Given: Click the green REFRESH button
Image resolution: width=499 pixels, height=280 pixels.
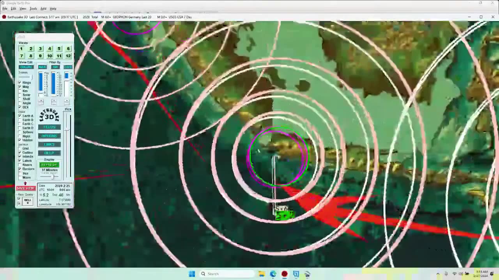Looking at the screenshot, I should pyautogui.click(x=49, y=165).
